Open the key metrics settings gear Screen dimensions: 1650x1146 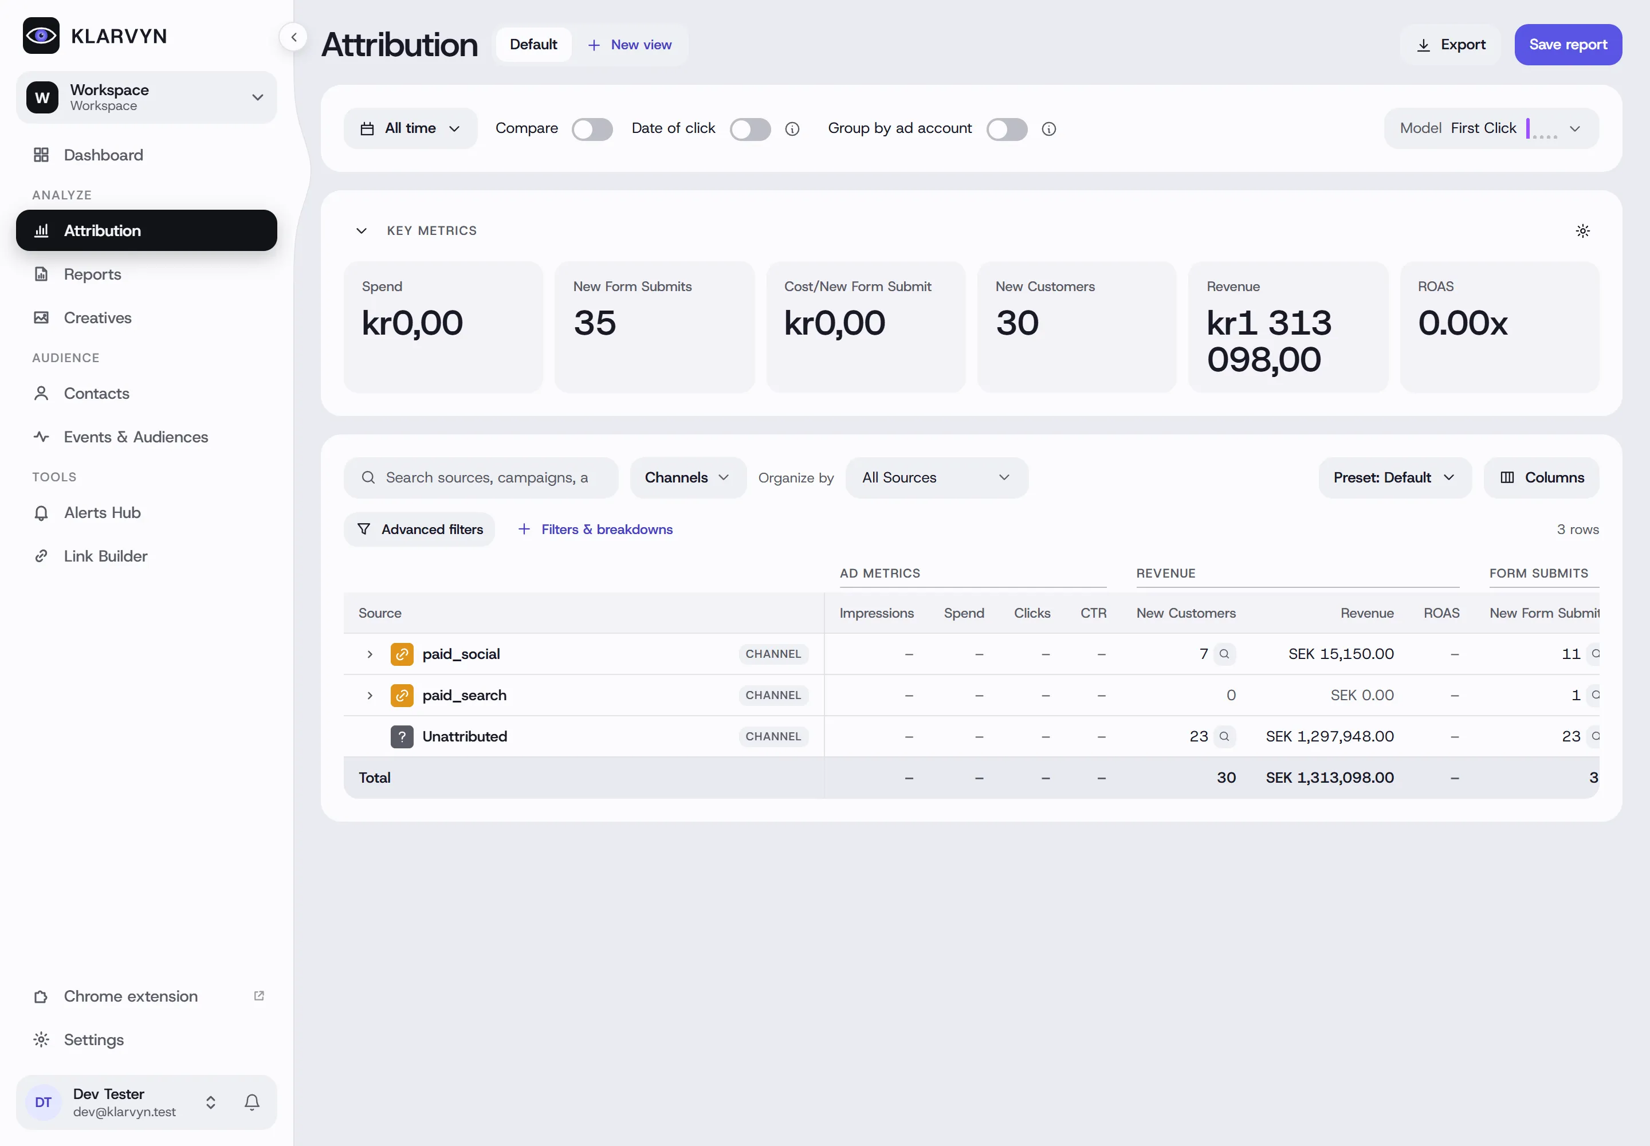coord(1582,231)
